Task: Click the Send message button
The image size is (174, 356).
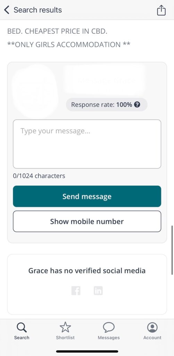Action: (x=87, y=196)
